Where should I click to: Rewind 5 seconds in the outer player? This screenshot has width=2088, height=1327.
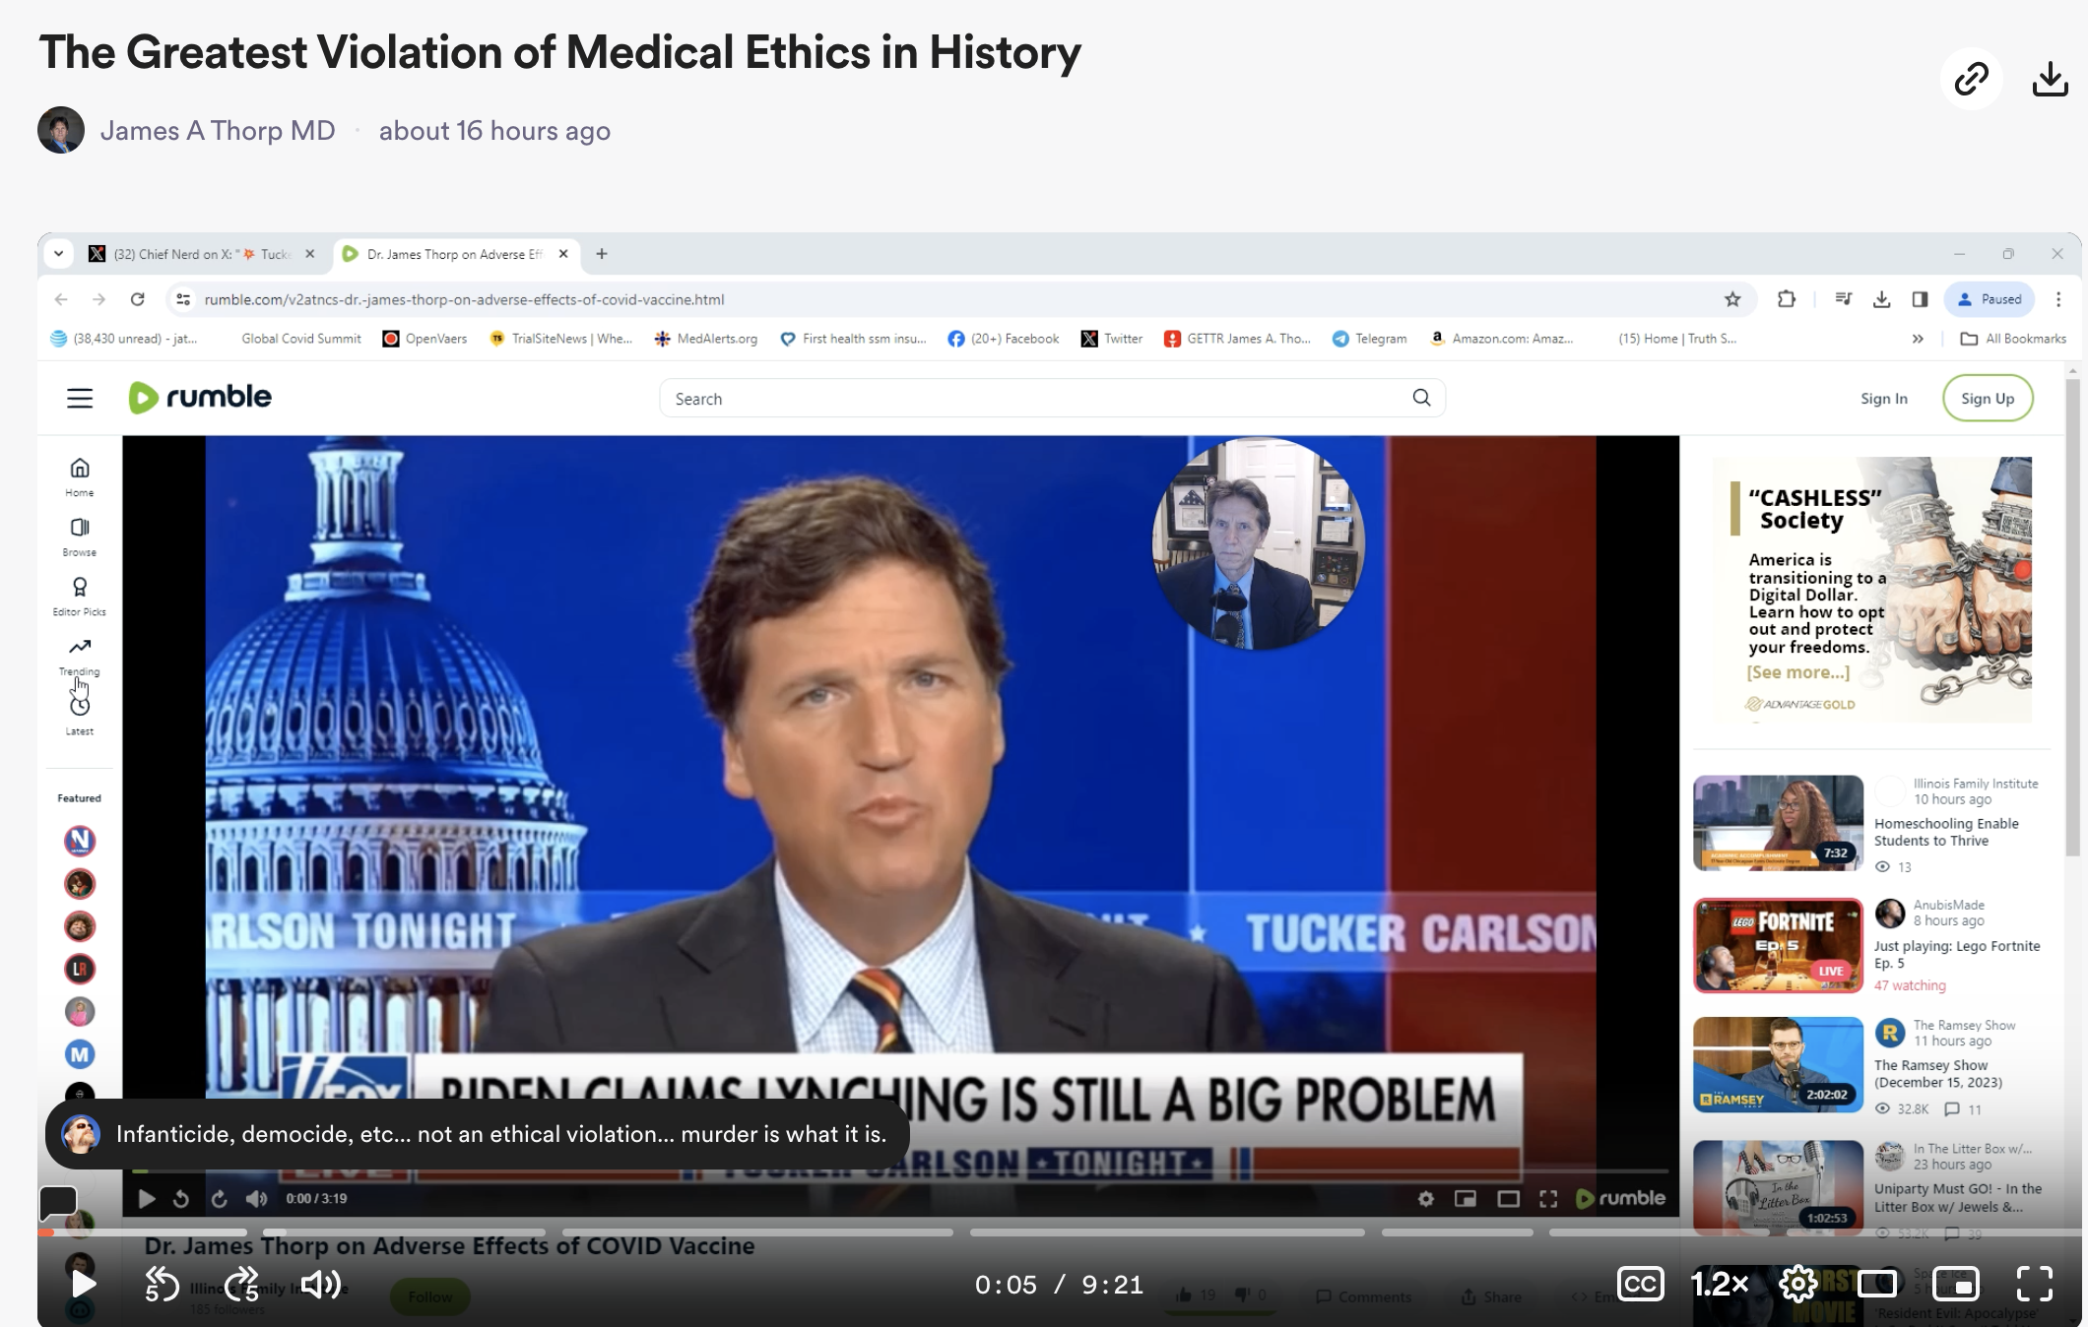click(162, 1284)
